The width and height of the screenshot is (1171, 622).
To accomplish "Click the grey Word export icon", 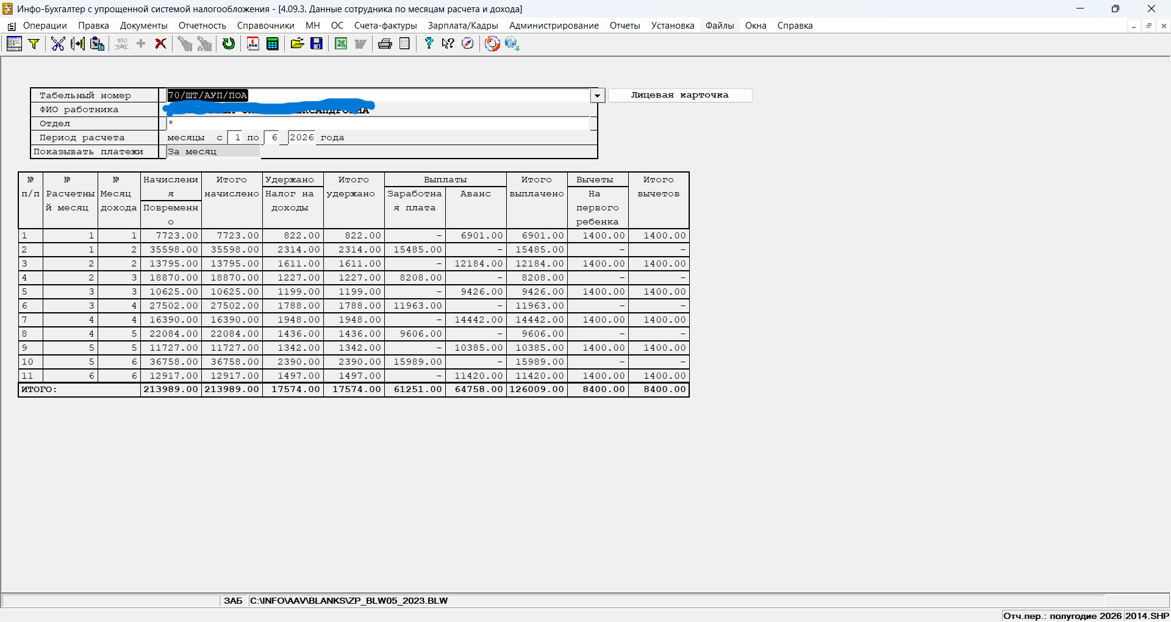I will click(360, 43).
